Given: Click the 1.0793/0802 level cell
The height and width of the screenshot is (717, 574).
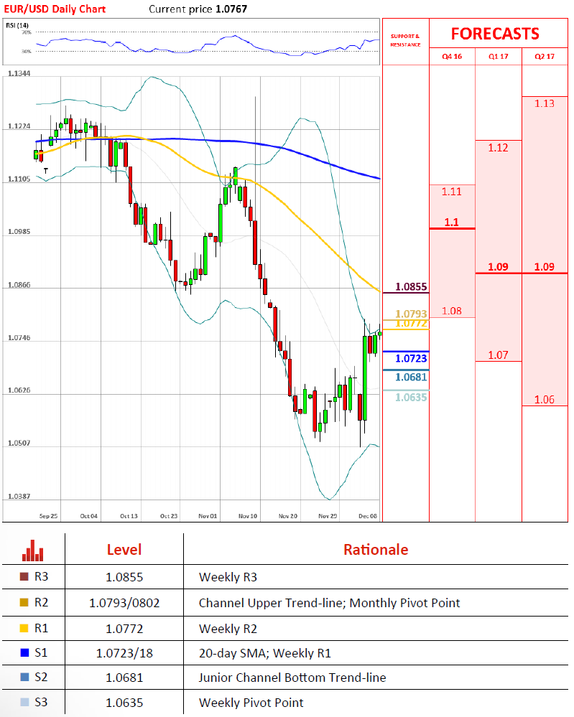Looking at the screenshot, I should coord(124,603).
